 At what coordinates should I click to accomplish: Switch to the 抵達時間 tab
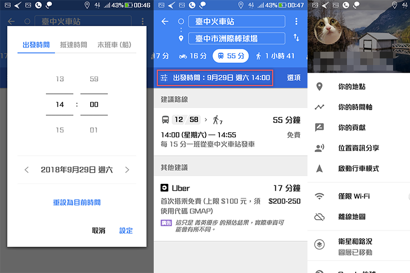click(73, 45)
